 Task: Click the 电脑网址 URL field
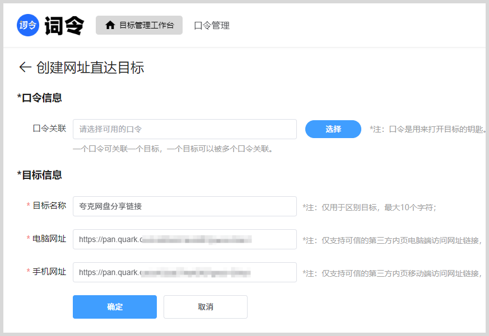click(x=185, y=239)
